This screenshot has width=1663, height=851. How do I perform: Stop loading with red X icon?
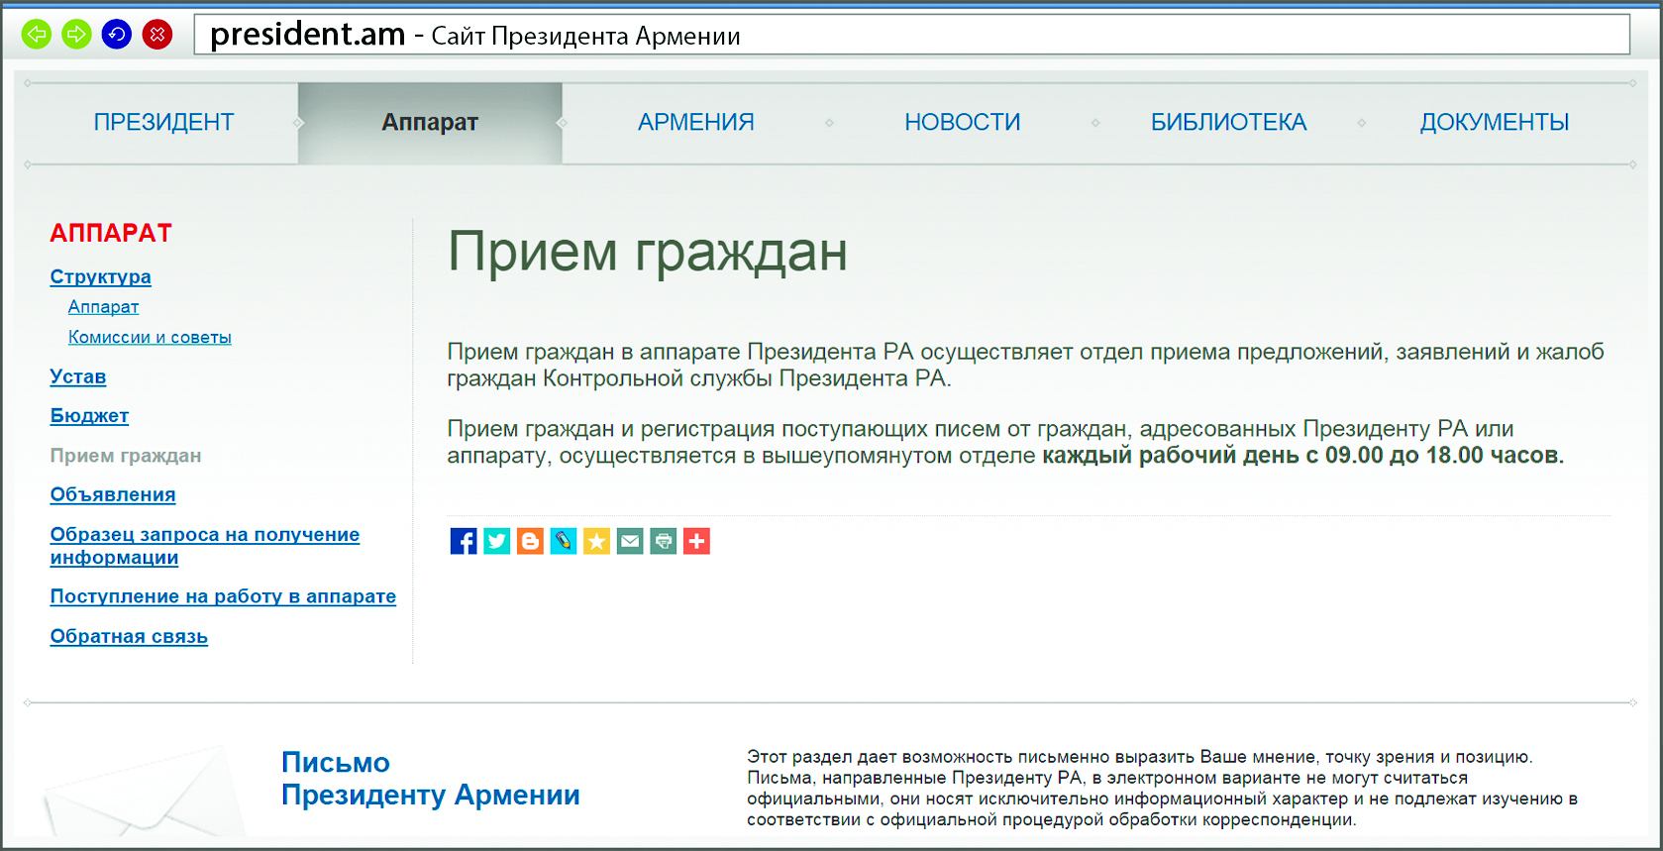[x=157, y=35]
